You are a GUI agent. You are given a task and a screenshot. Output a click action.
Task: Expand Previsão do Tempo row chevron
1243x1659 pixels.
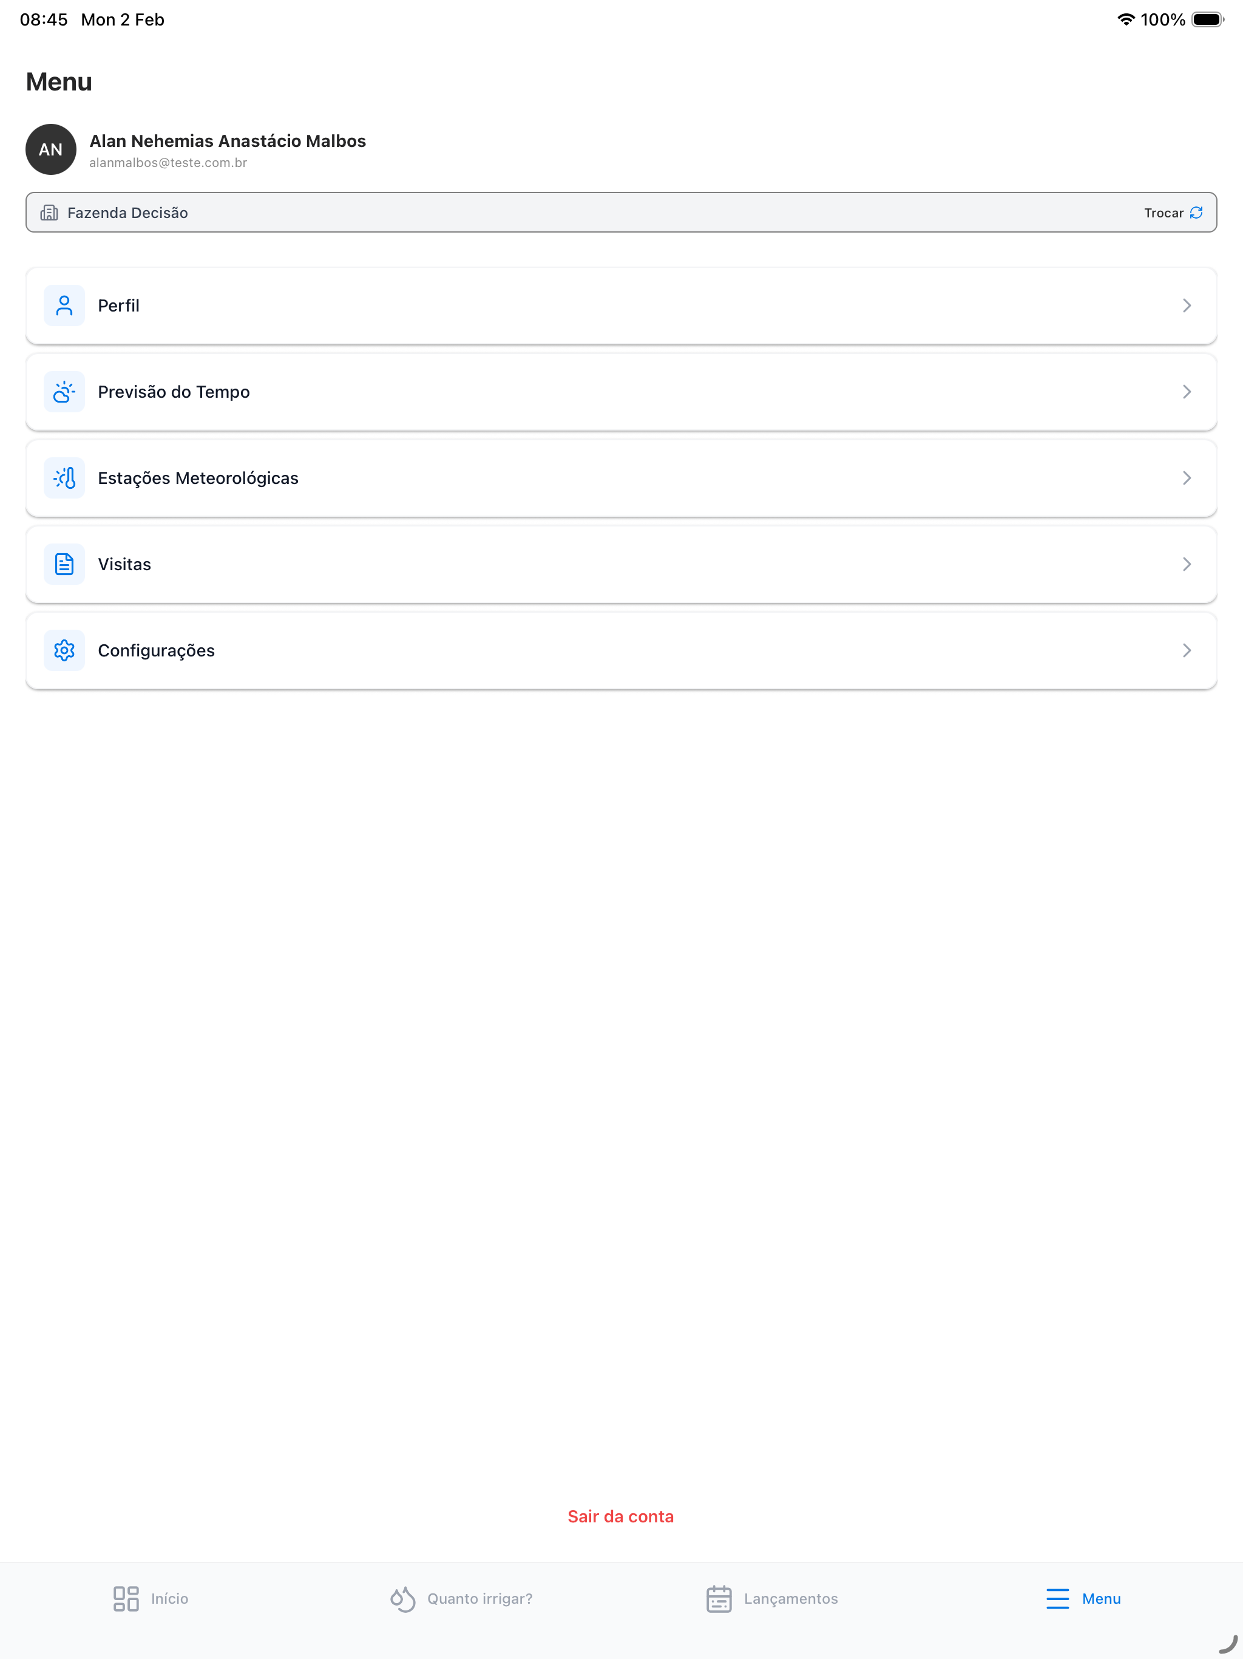tap(1187, 392)
